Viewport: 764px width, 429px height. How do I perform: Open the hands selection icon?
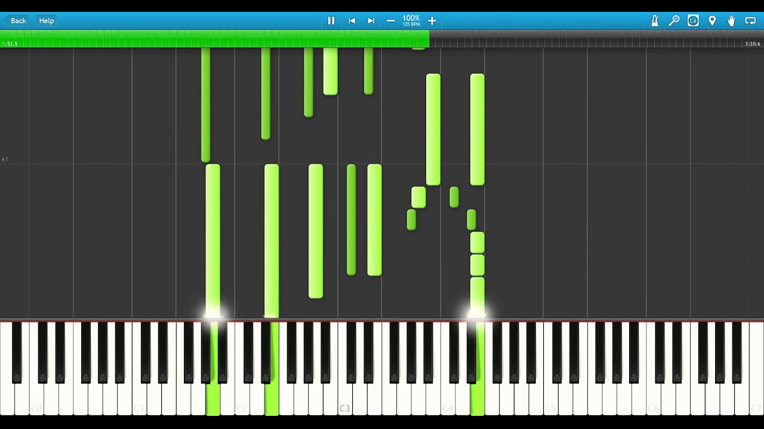tap(731, 21)
